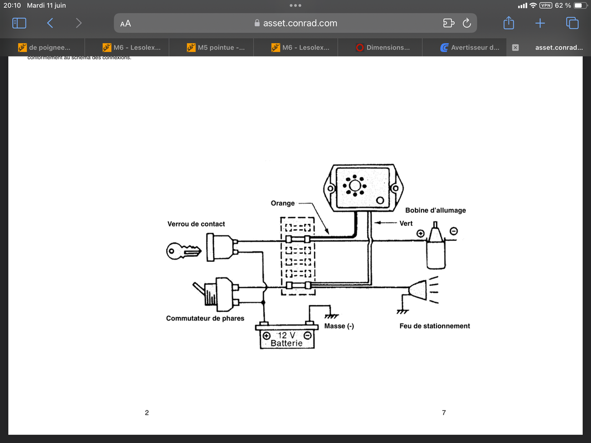Click page number 7
591x443 pixels.
(444, 413)
